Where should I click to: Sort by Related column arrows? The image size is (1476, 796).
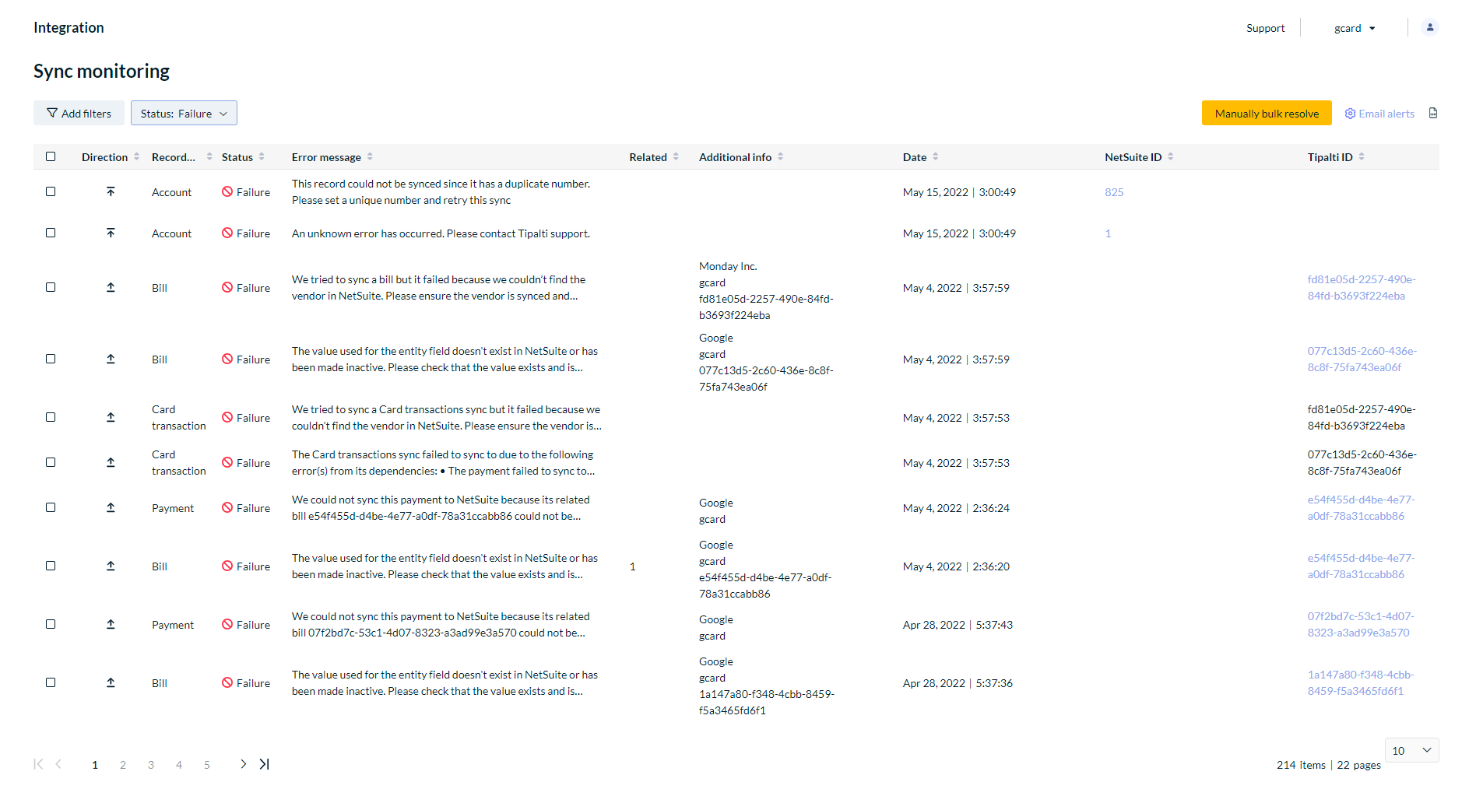point(676,156)
